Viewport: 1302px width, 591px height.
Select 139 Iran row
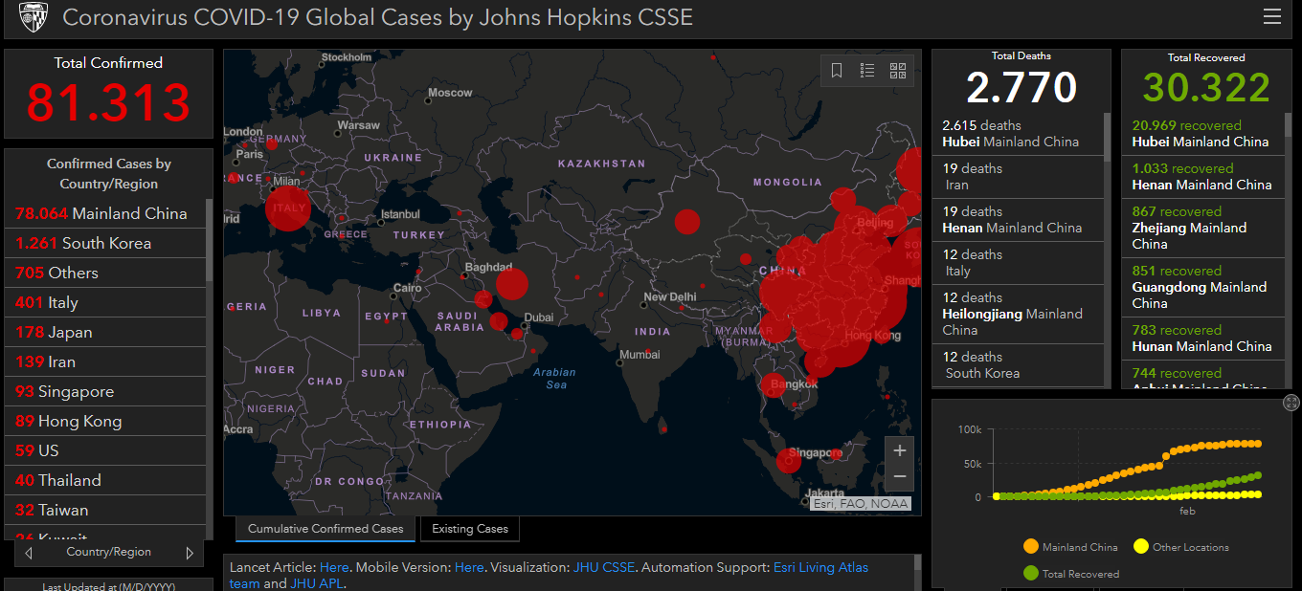point(105,361)
